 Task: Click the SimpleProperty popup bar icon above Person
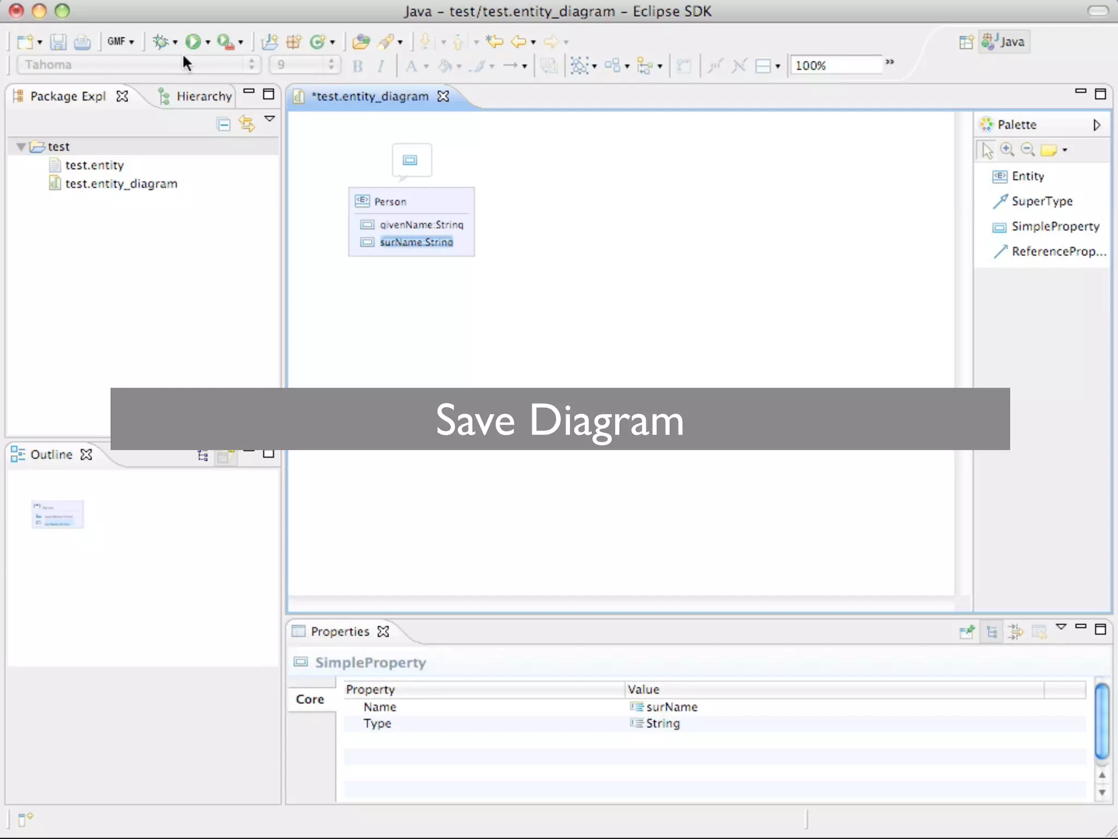[411, 160]
